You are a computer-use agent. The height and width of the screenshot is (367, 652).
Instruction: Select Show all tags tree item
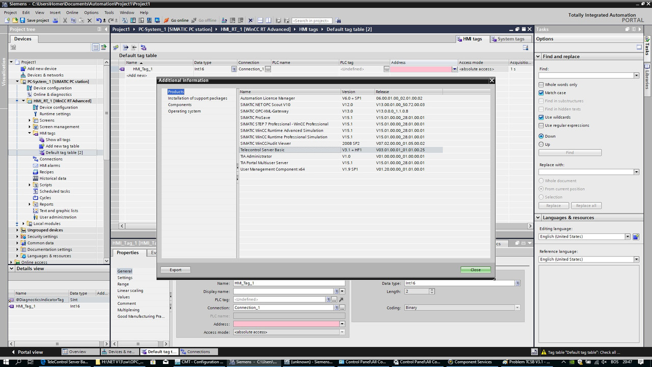point(58,140)
